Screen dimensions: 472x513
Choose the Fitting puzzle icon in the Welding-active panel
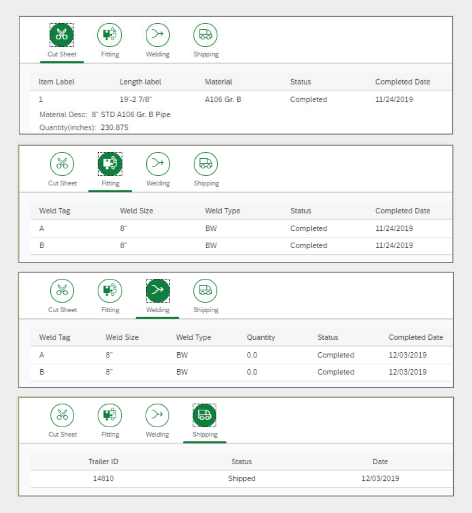pos(110,291)
